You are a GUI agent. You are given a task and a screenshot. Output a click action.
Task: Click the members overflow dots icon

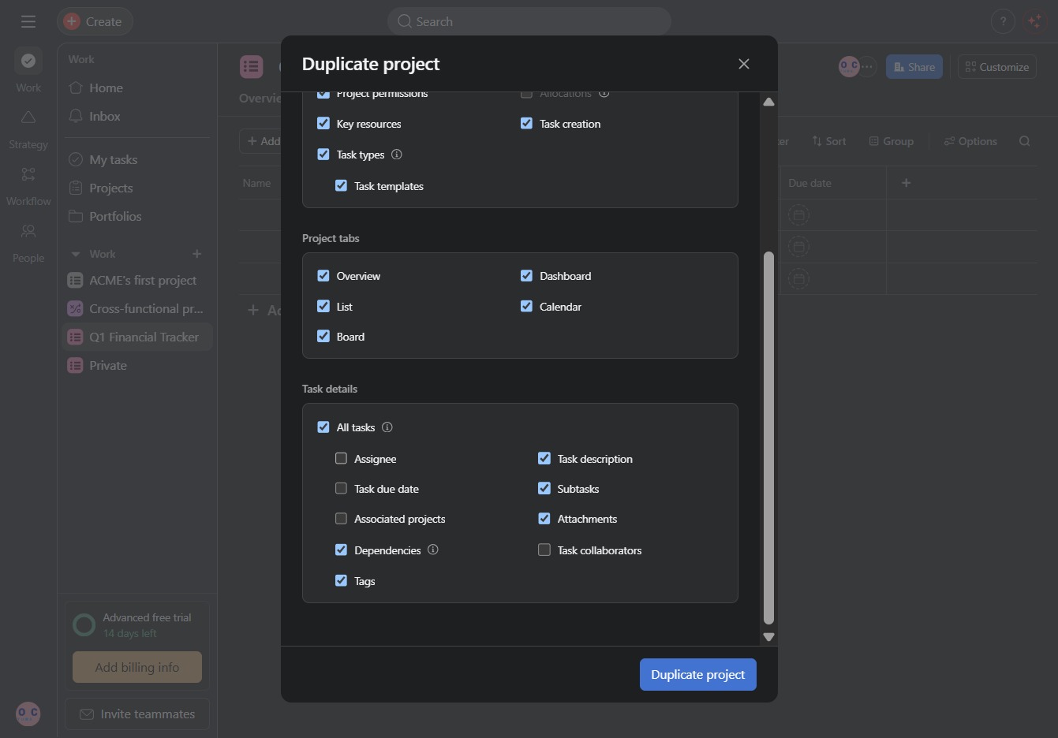[x=867, y=66]
